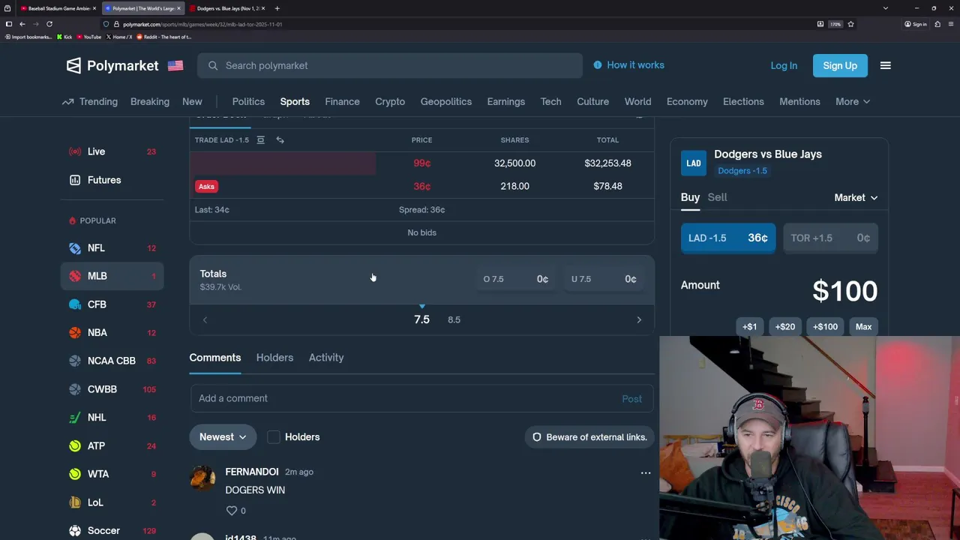The image size is (960, 540).
Task: Add +$20 to the amount
Action: [784, 327]
